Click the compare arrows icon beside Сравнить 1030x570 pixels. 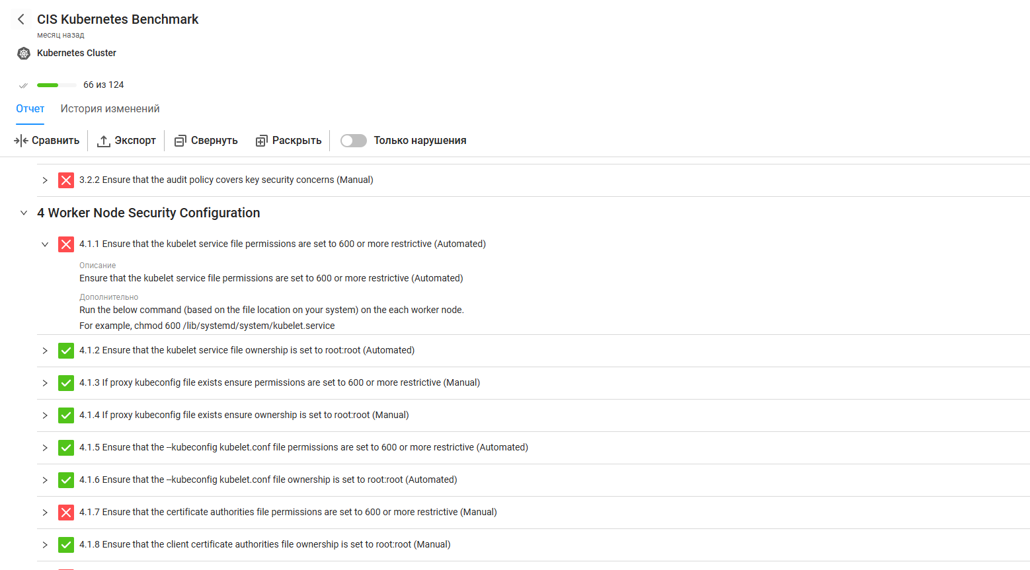[21, 141]
